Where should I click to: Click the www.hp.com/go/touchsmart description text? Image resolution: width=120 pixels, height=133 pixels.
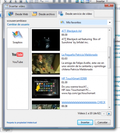[78, 93]
